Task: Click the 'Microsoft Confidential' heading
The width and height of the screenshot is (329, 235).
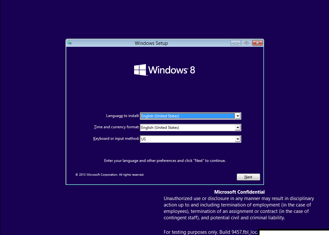Action: 239,192
